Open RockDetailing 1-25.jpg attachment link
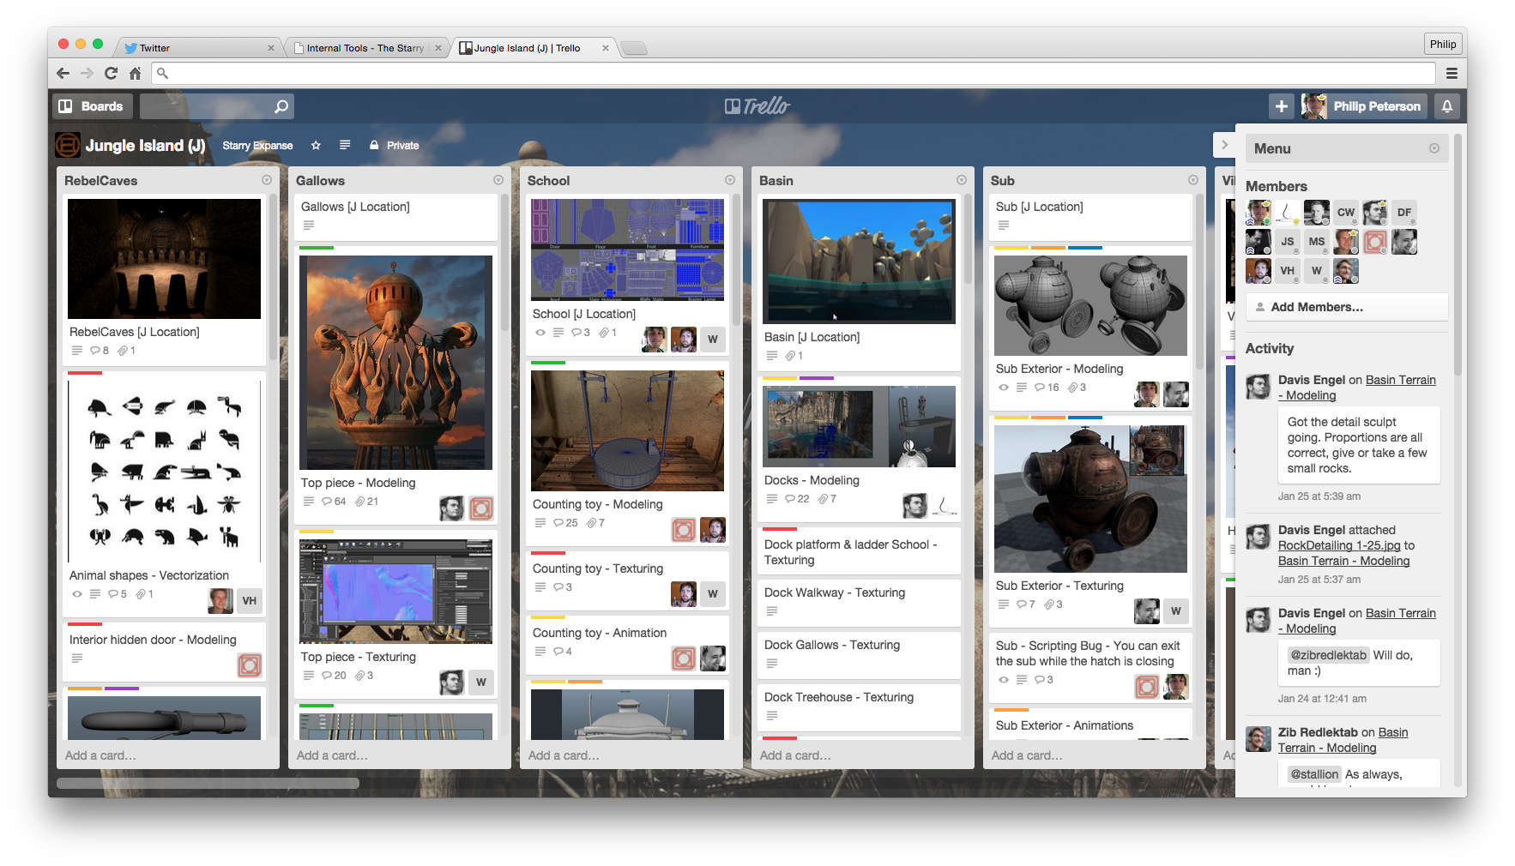Viewport: 1515px width, 866px height. (1338, 545)
